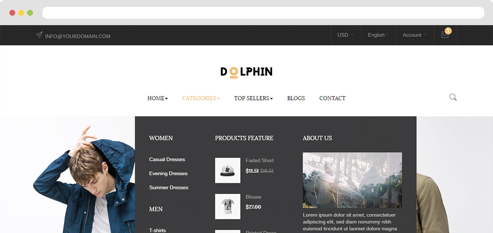
Task: Click the Men category heading
Action: click(156, 209)
